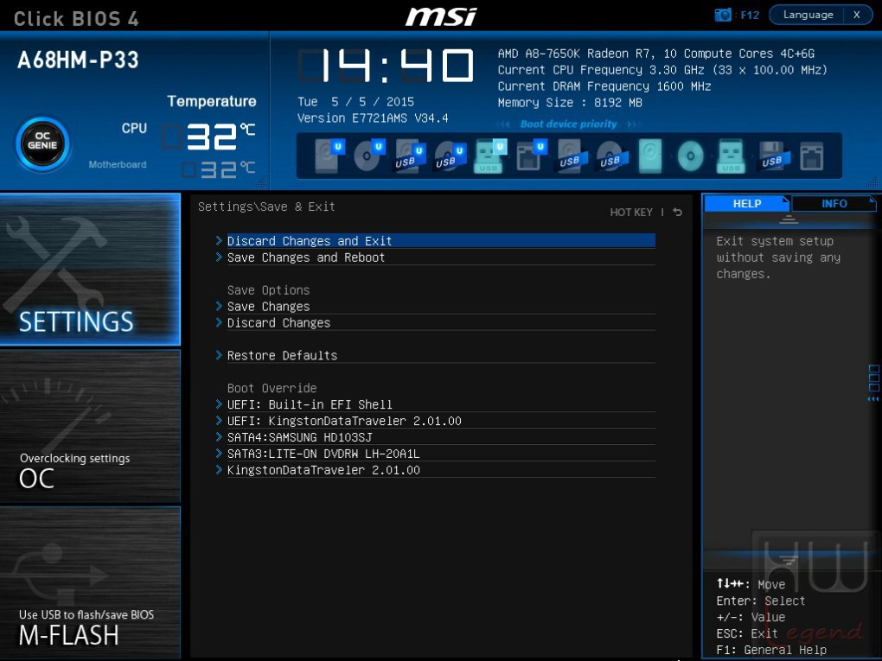
Task: Click the AMD A8-7650K processor name line
Action: click(x=655, y=54)
